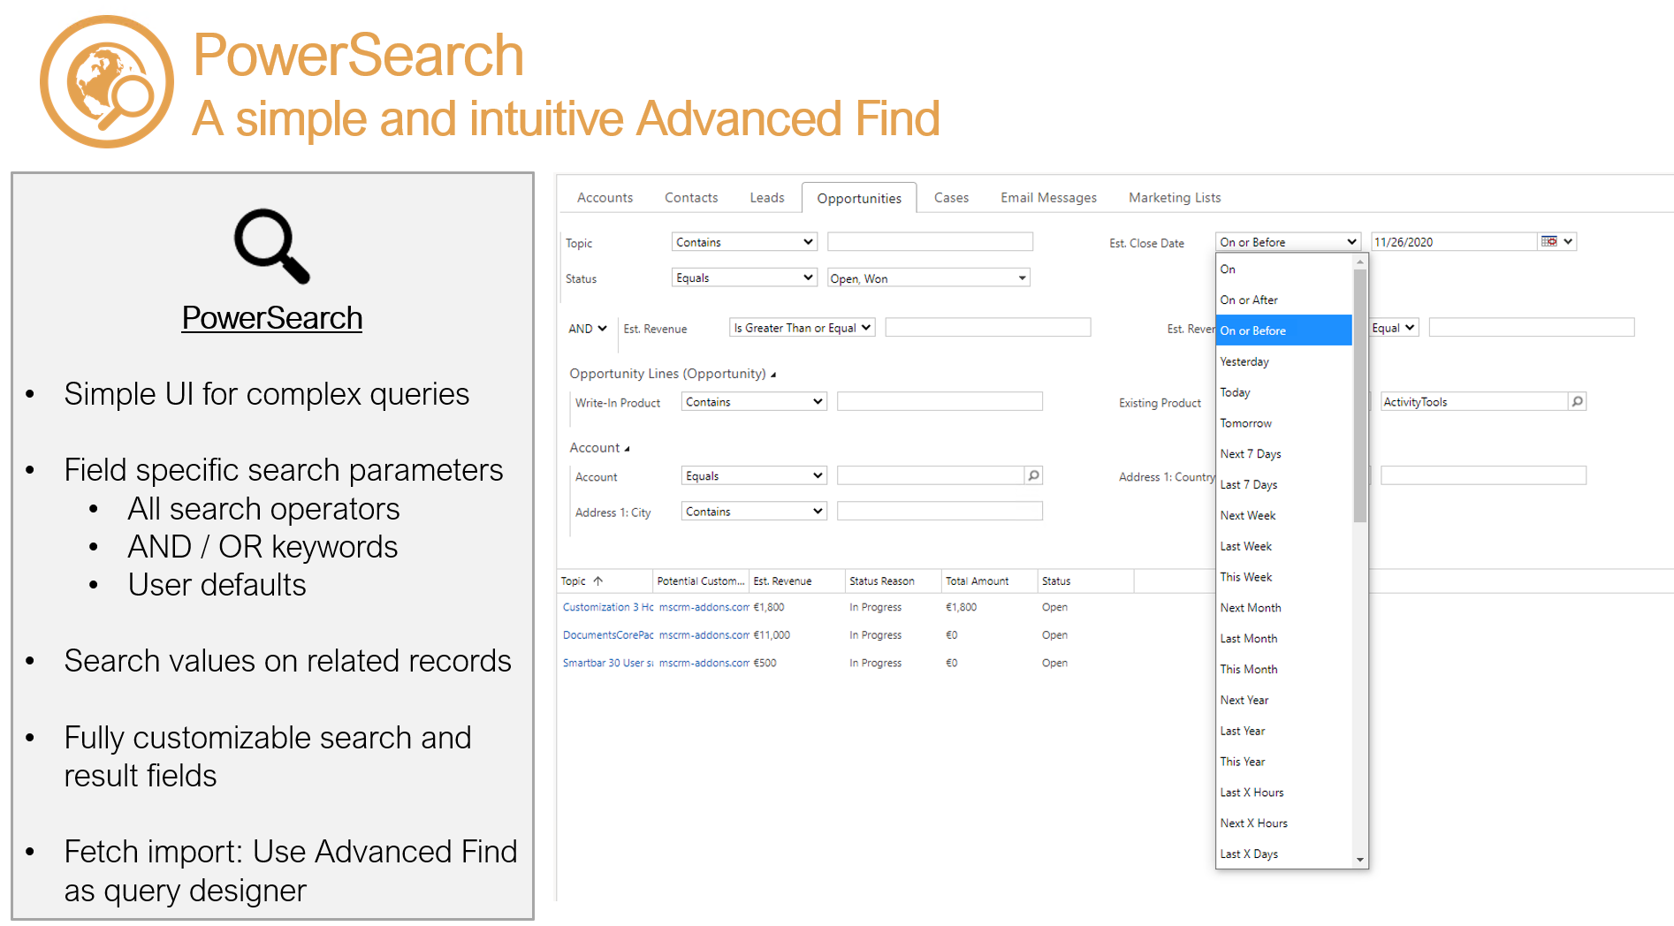Image resolution: width=1674 pixels, height=926 pixels.
Task: Open the Existing Product lookup next to ActivityTools
Action: coord(1578,401)
